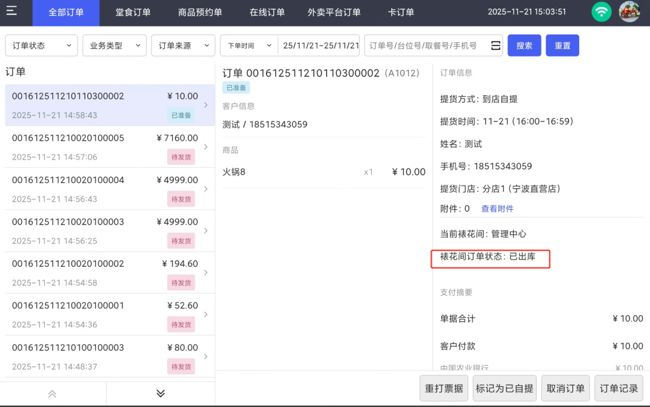This screenshot has height=407, width=650.
Task: Open the user profile avatar
Action: tap(629, 12)
